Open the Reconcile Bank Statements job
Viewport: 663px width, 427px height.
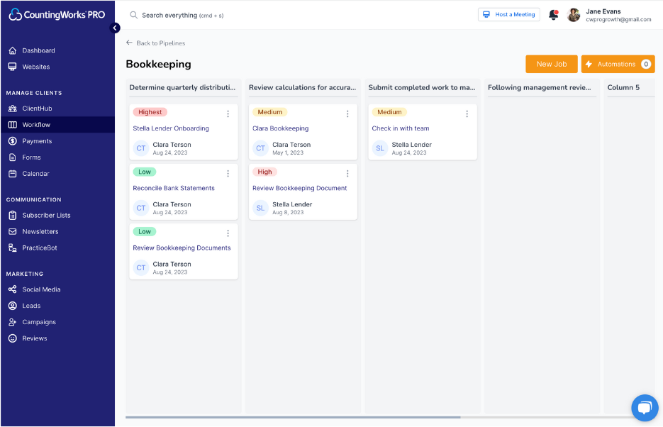coord(174,188)
